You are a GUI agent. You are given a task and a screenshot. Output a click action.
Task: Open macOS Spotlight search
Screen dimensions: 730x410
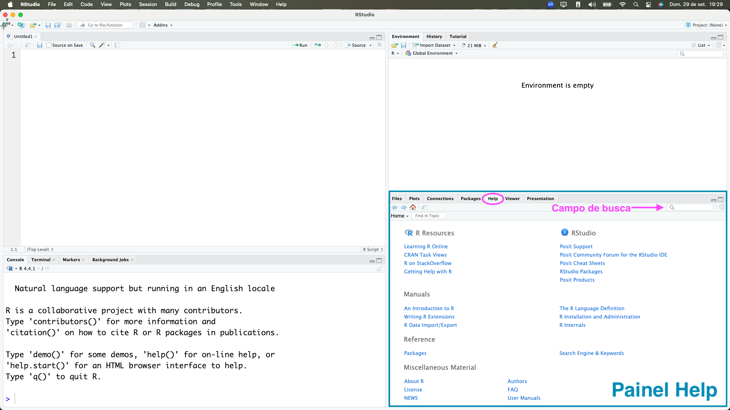pos(636,5)
